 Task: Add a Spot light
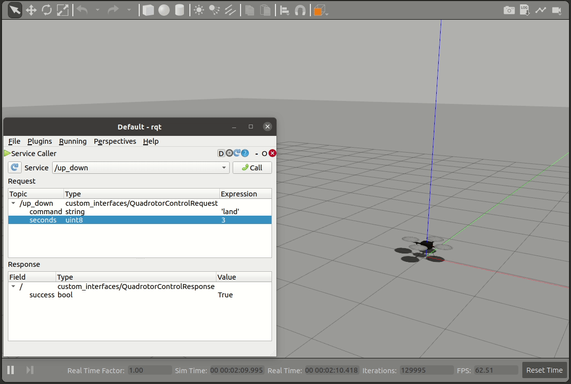214,10
